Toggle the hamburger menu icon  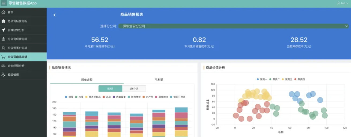[x=4, y=3]
